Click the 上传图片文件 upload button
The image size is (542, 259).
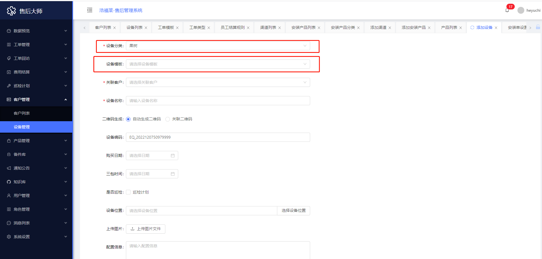(x=146, y=229)
